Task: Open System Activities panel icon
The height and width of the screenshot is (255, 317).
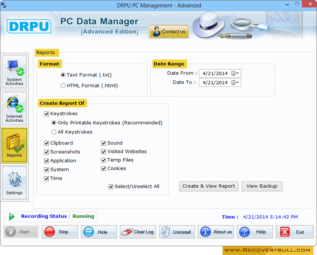Action: [14, 72]
